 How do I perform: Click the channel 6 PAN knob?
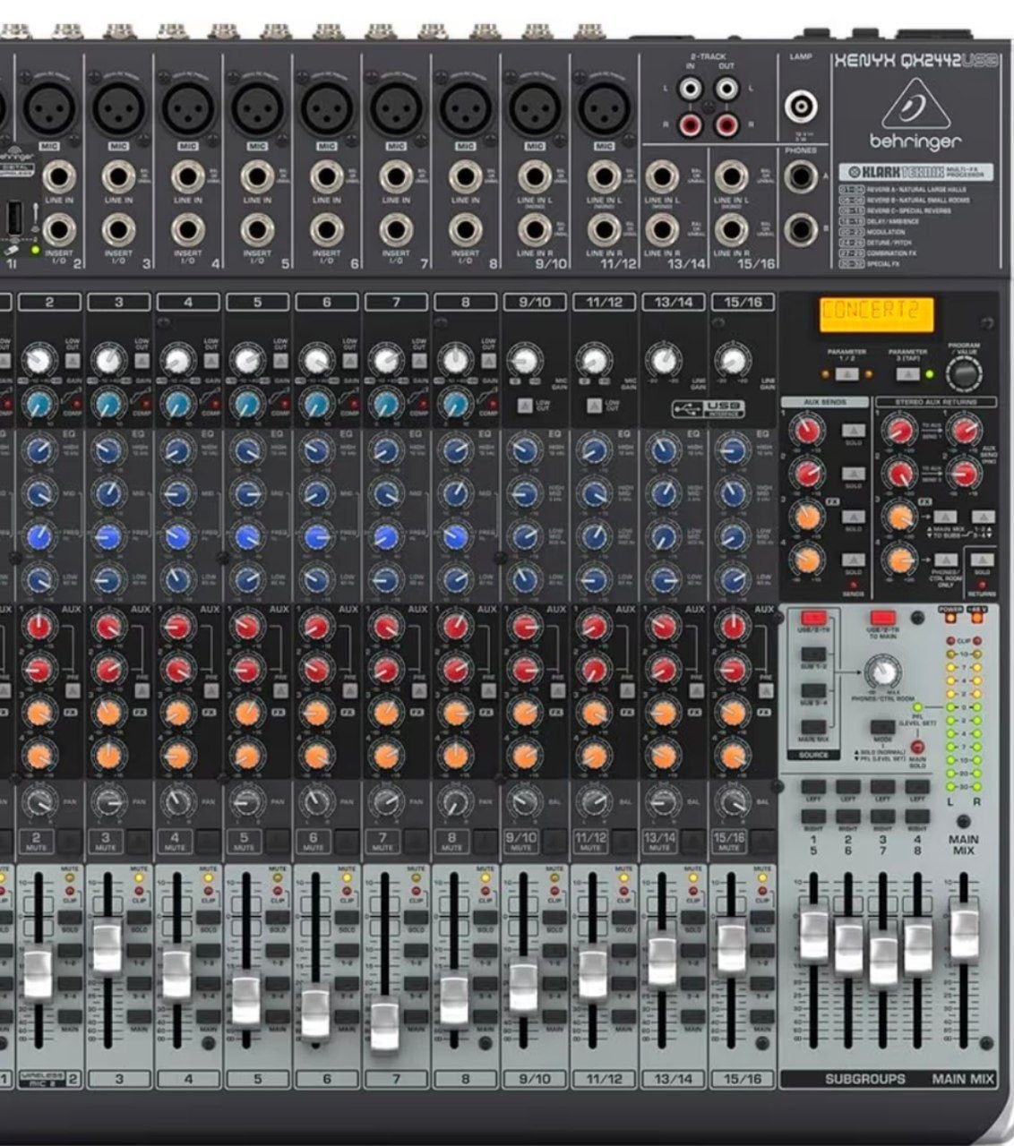315,801
